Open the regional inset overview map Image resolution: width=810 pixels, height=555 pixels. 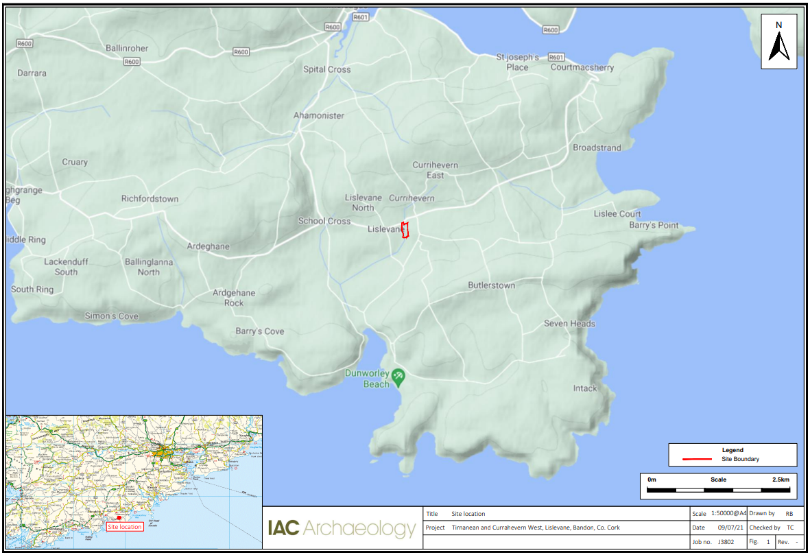point(134,480)
